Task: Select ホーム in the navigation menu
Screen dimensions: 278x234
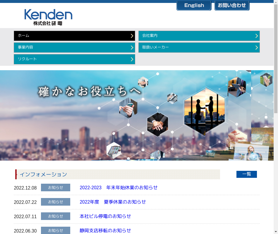Action: pyautogui.click(x=74, y=36)
